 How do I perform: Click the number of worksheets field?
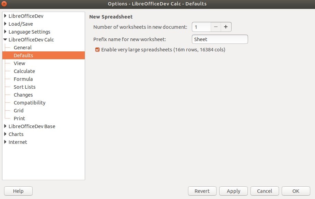point(201,27)
